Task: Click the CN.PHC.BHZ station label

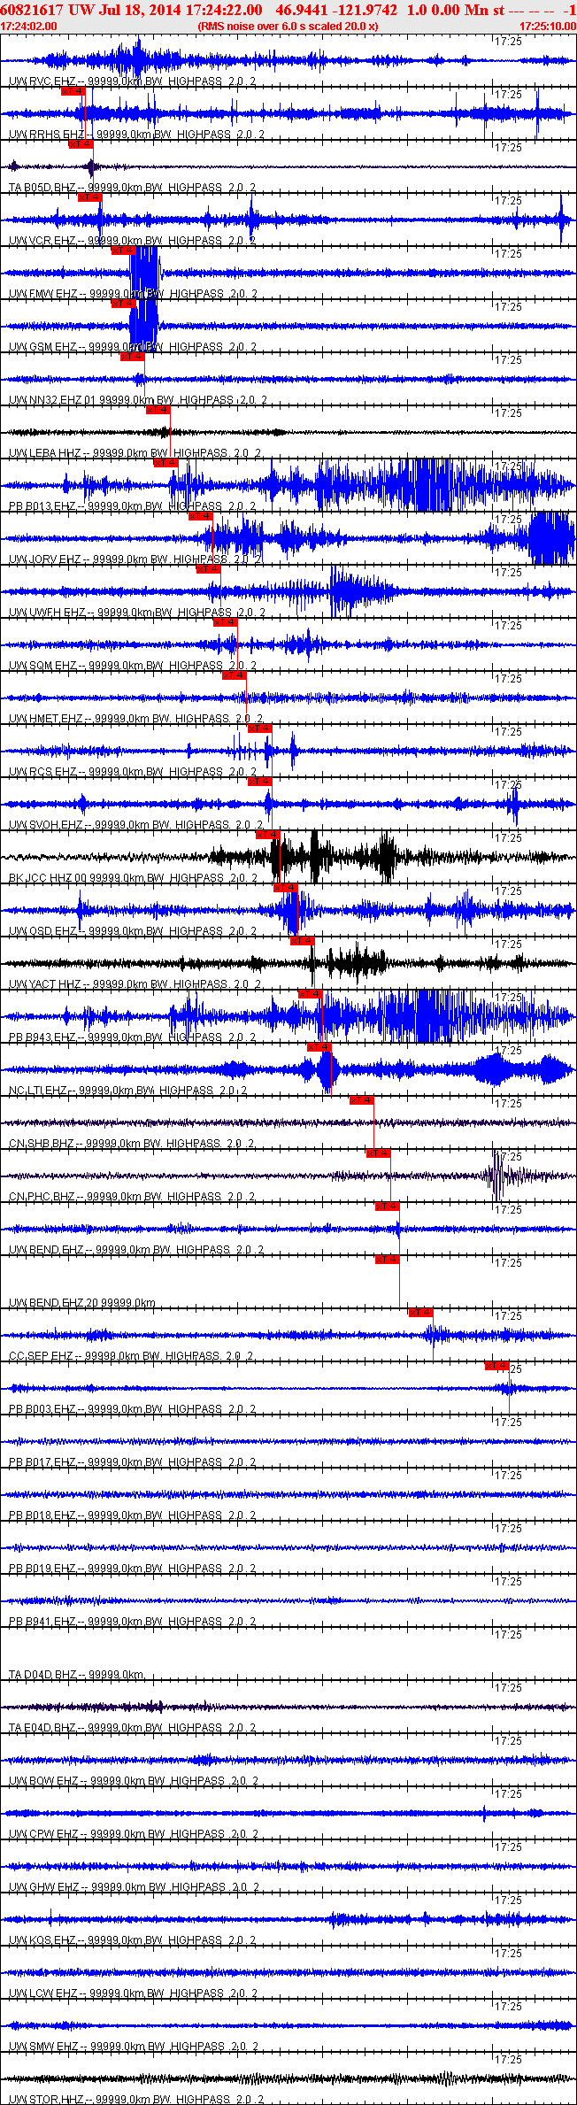Action: click(x=132, y=1197)
